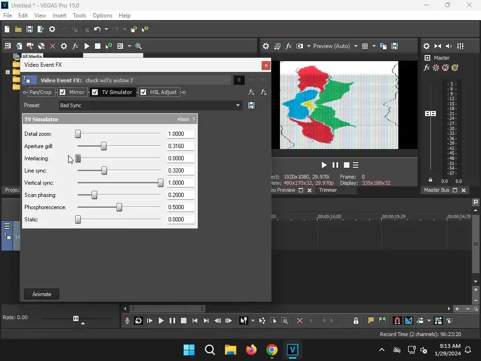
Task: Remove selected media with red X icon
Action: pyautogui.click(x=53, y=46)
